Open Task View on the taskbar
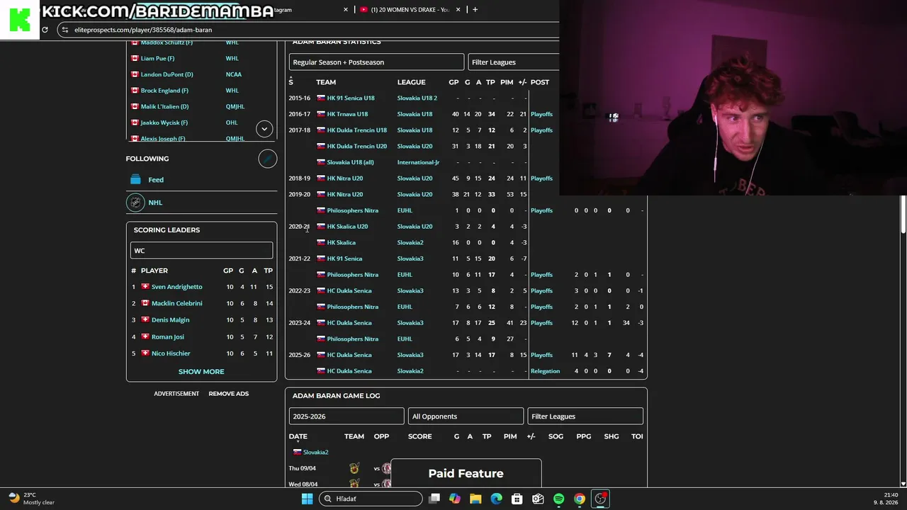 point(434,499)
